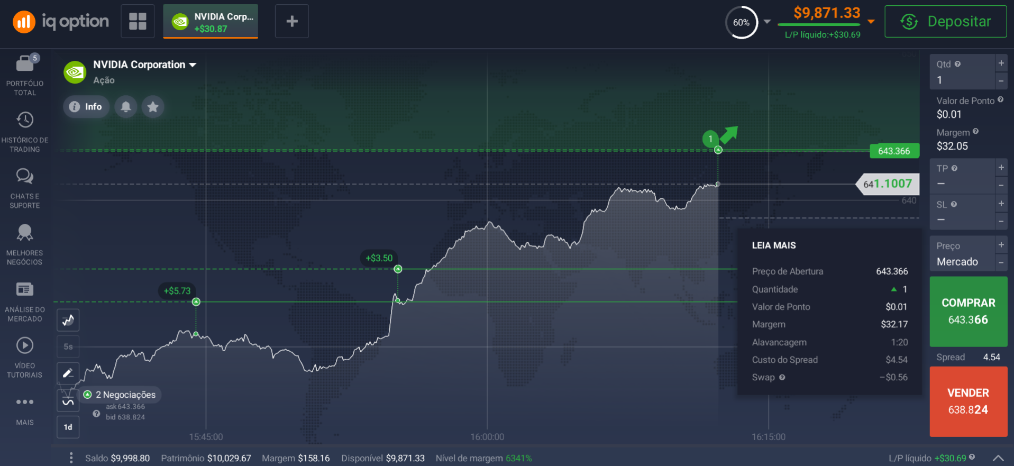Click the Spread 4.54 value
Viewport: 1014px width, 466px height.
point(992,357)
